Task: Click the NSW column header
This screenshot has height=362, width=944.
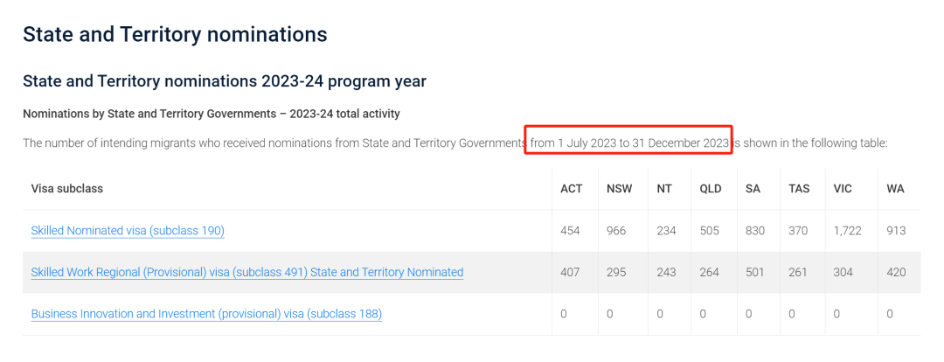Action: tap(620, 189)
